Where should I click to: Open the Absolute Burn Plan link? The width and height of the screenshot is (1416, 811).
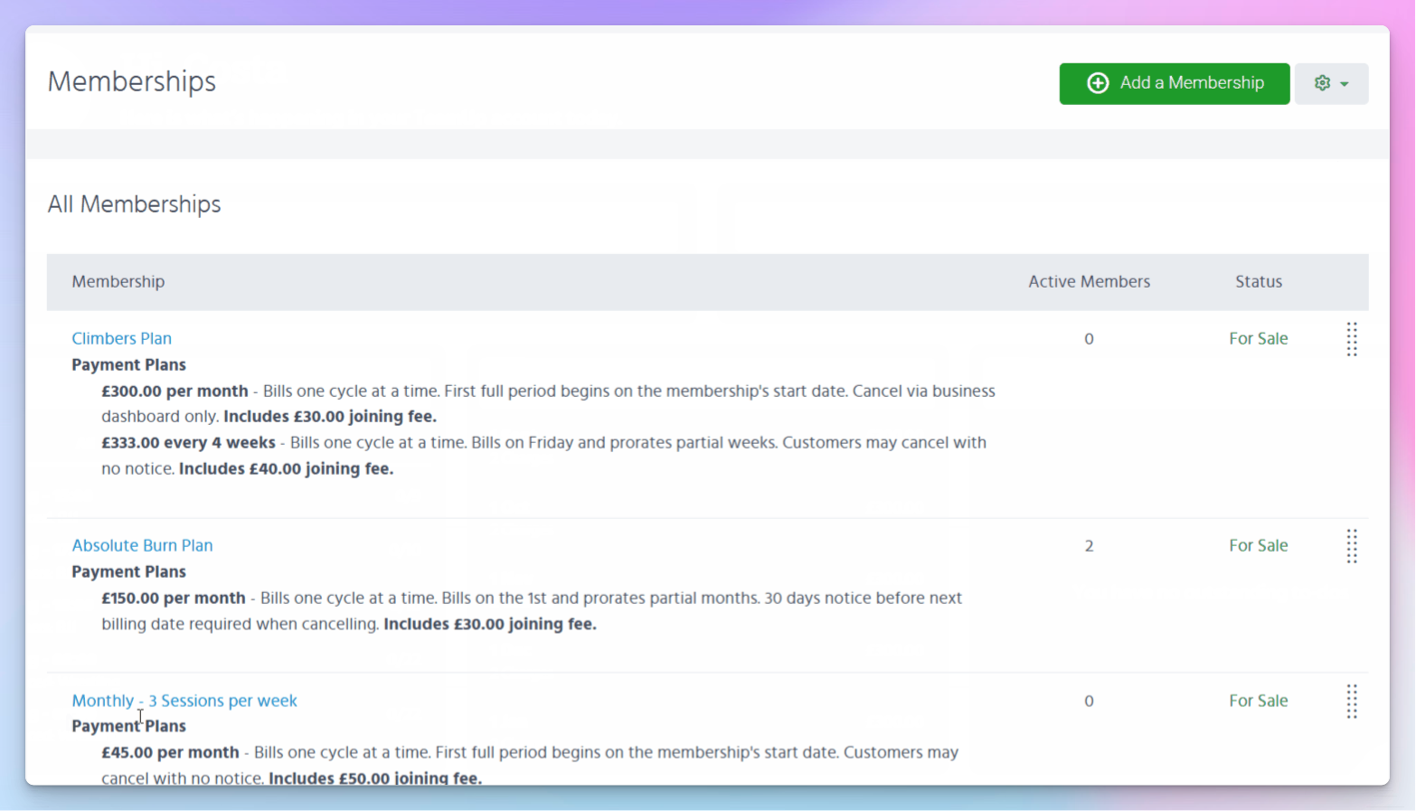click(x=143, y=545)
